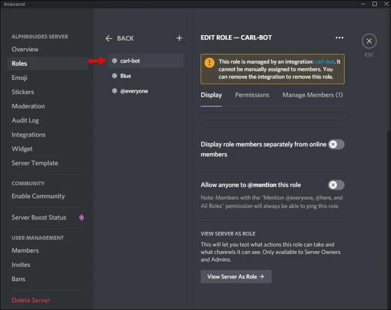Click the EDIT ROLE — CARL-BOT heading
Viewport: 391px width, 310px height.
236,37
